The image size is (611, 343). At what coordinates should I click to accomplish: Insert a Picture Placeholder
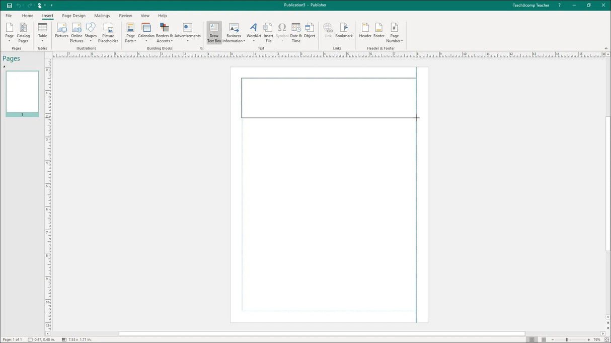[108, 32]
